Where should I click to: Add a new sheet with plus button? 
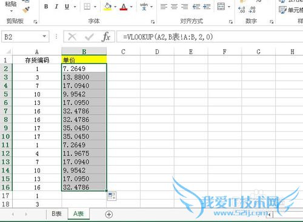[109, 214]
